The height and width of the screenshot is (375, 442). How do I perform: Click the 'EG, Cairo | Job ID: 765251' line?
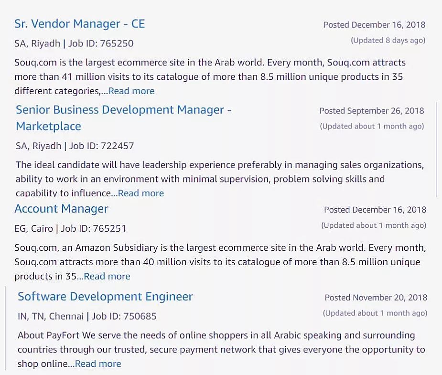(70, 228)
